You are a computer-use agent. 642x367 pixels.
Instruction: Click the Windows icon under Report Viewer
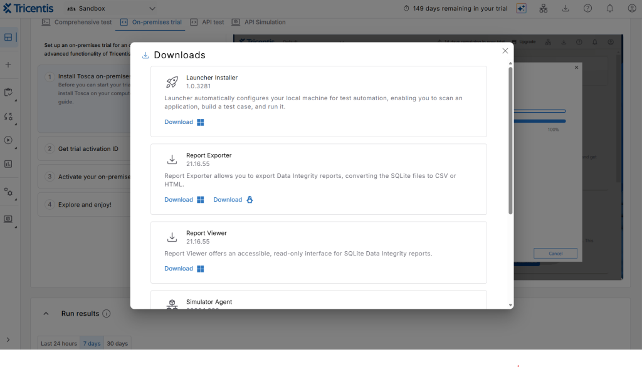pos(200,269)
